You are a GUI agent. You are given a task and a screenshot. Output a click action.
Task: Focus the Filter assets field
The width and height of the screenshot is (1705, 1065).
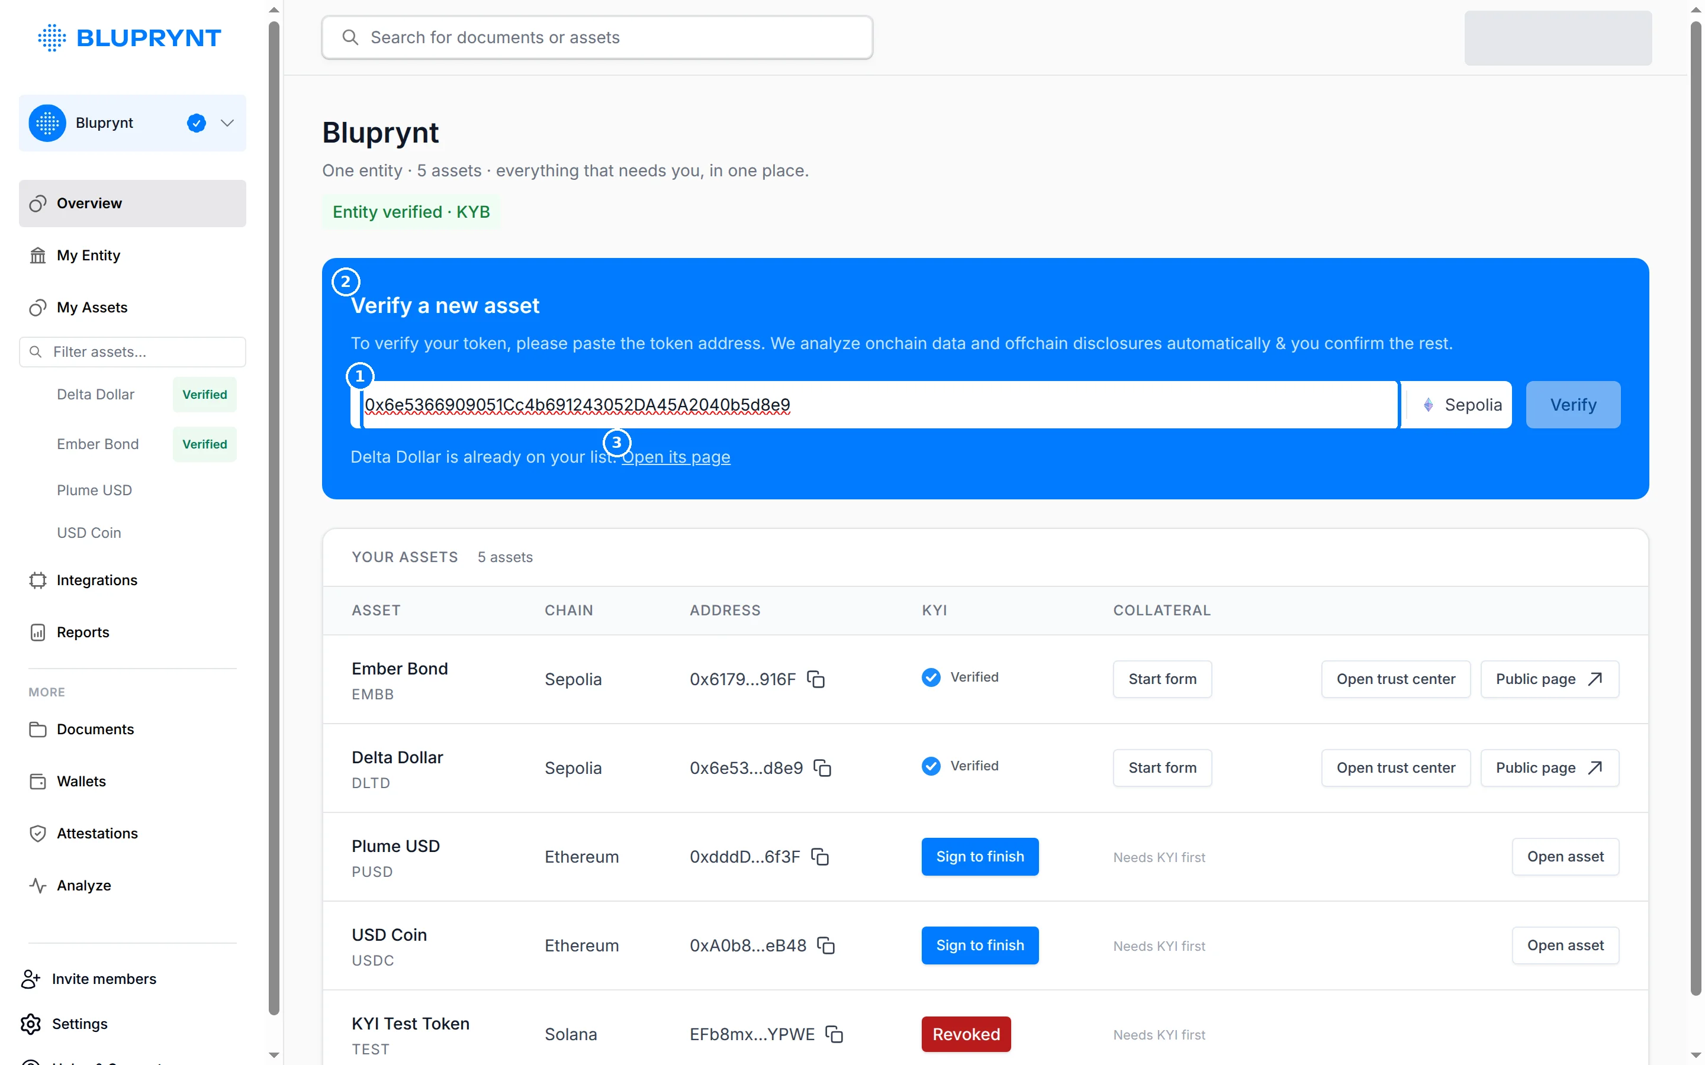click(x=133, y=351)
